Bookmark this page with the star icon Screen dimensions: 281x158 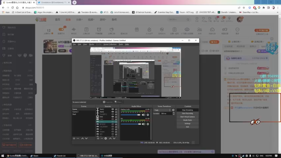pos(244,7)
